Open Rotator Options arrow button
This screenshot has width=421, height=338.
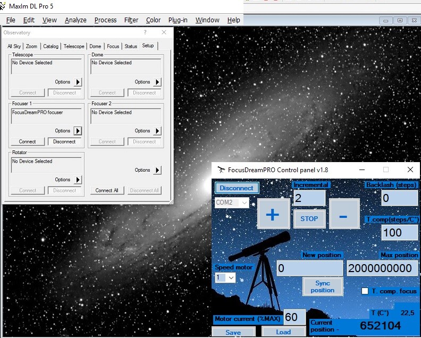pyautogui.click(x=78, y=180)
